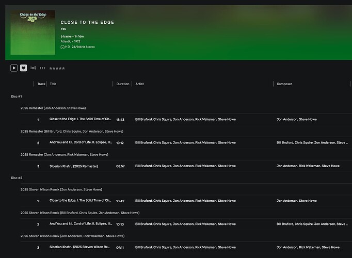Open the artist link Yes
The height and width of the screenshot is (258, 352).
63,29
